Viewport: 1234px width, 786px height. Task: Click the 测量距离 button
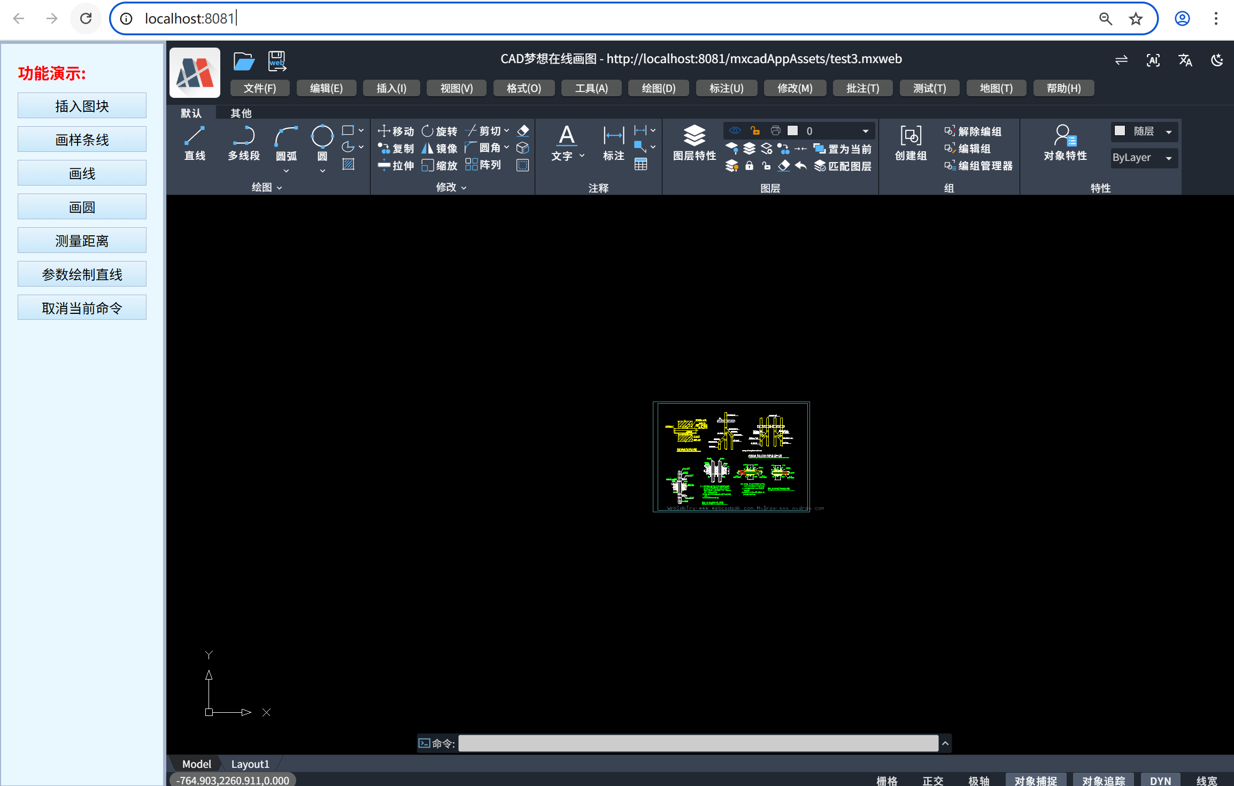coord(82,241)
